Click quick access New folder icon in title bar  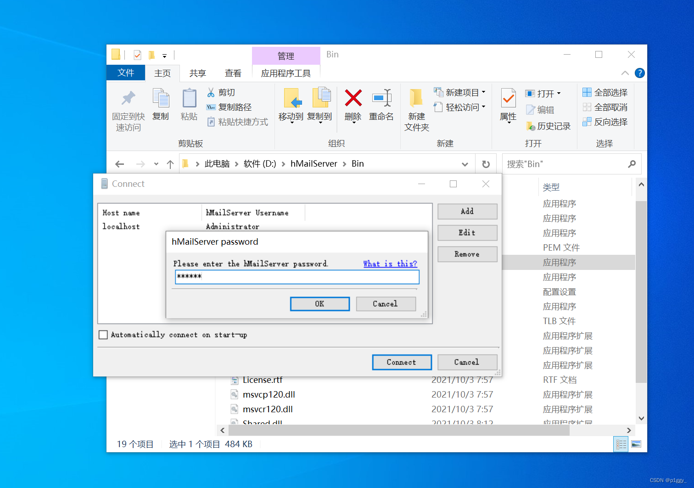[x=152, y=55]
